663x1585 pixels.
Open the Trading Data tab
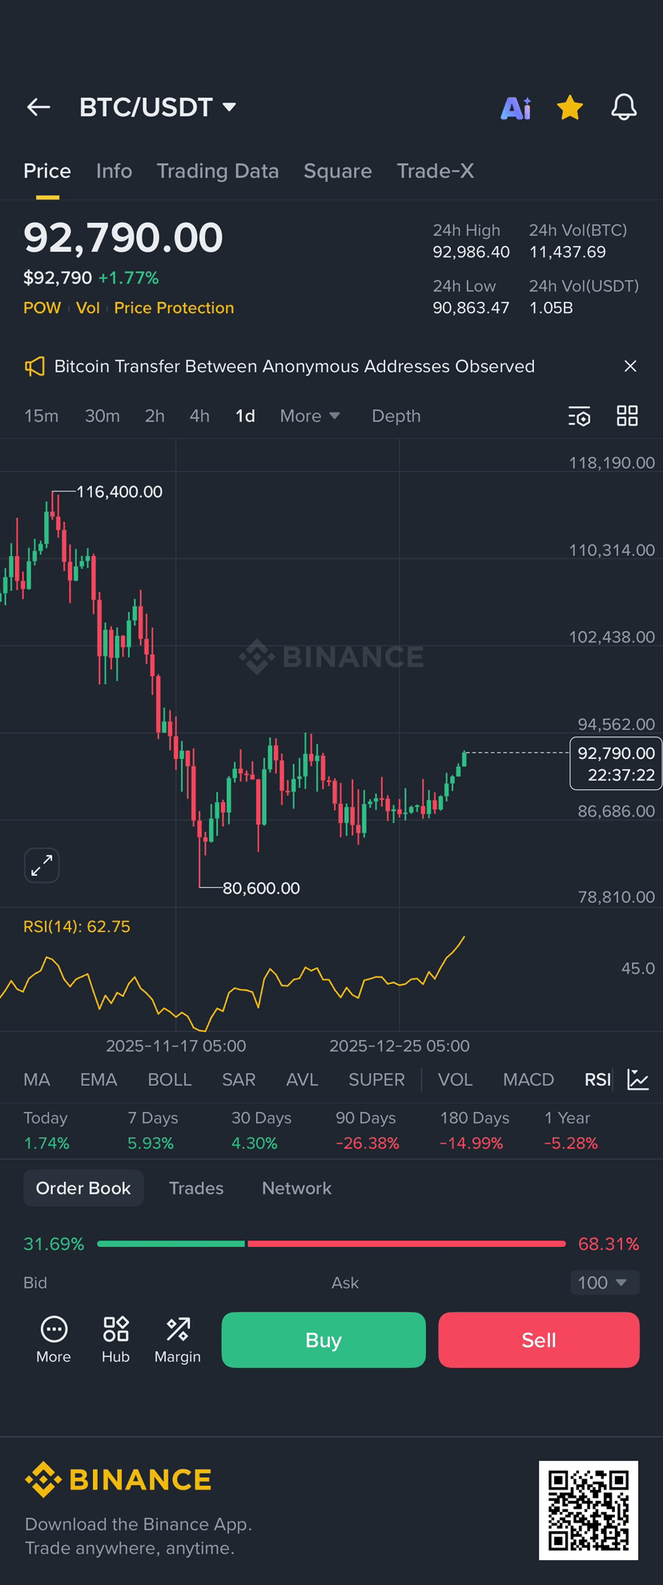[x=218, y=171]
